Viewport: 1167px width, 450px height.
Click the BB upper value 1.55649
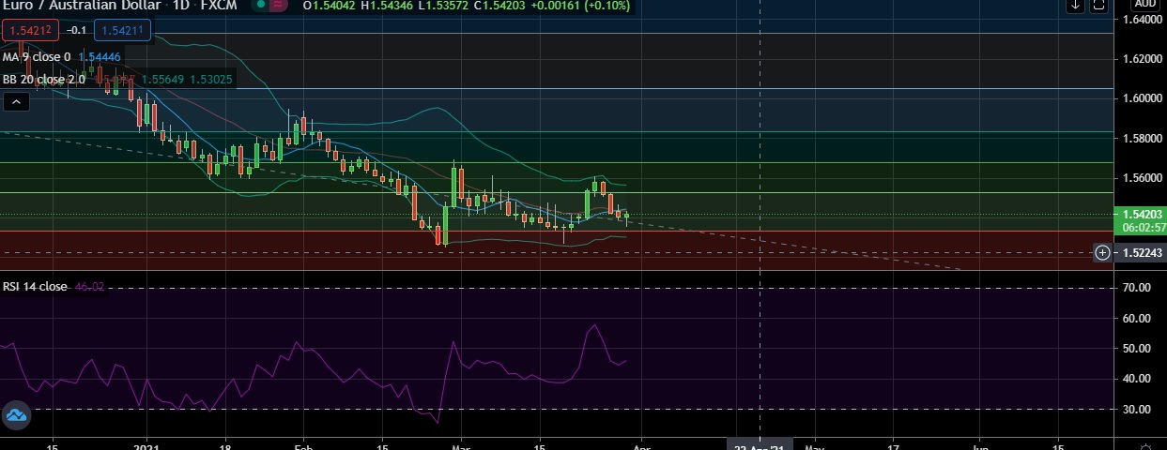[x=165, y=80]
